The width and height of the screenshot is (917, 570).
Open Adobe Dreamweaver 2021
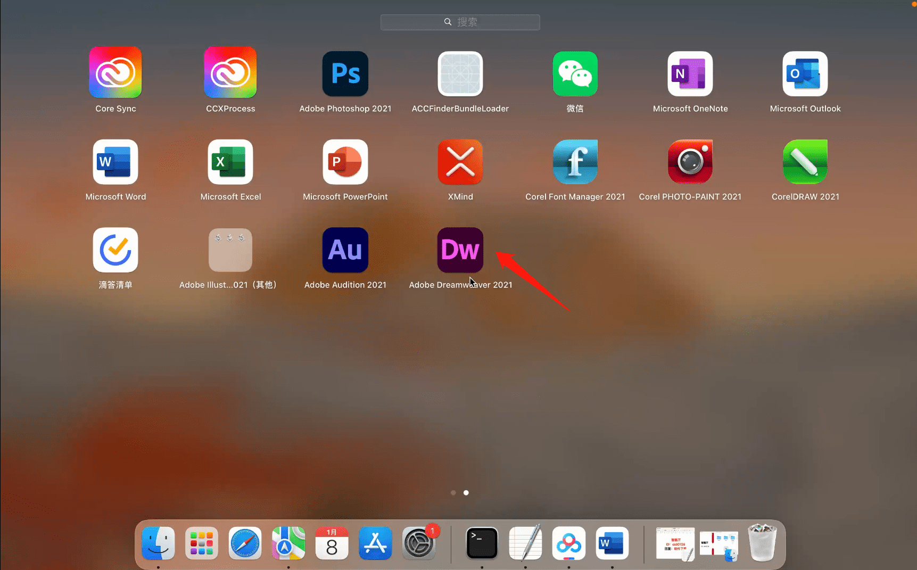(460, 250)
